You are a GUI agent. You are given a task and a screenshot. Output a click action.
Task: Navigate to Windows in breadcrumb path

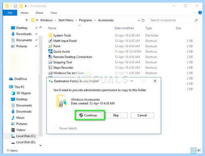click(46, 20)
